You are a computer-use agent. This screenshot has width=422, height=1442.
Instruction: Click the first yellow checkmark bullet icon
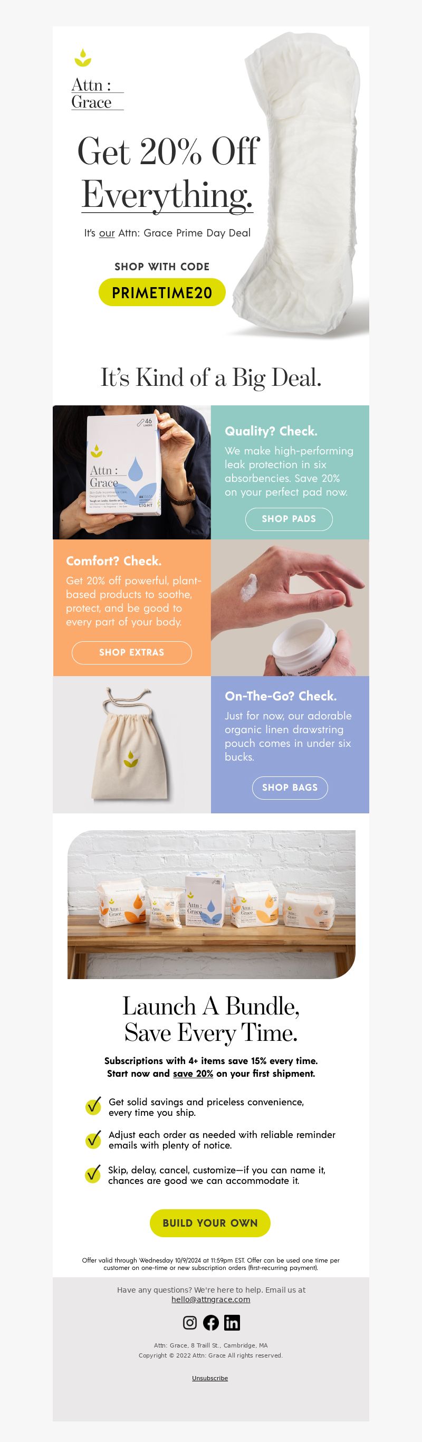[93, 1106]
